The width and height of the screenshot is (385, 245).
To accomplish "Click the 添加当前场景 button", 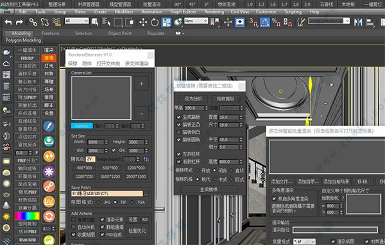I will 336,182.
